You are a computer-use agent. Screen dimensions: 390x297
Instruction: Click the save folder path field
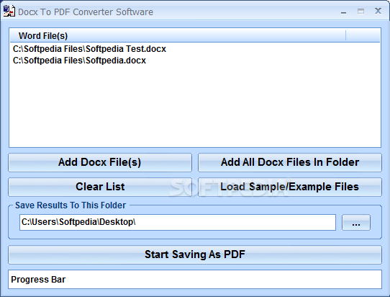pos(178,222)
